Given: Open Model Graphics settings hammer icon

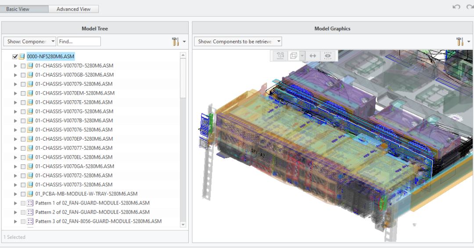Looking at the screenshot, I should click(460, 42).
